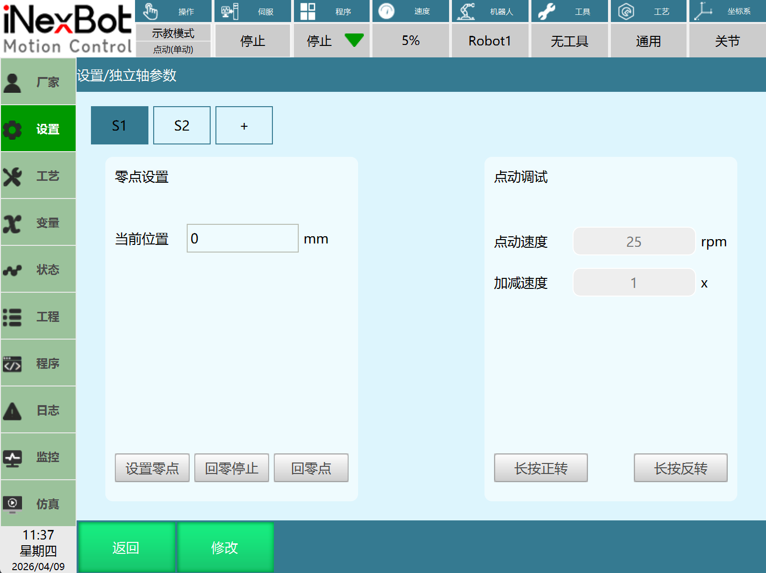Click the hand operation icon in top bar
Viewport: 766px width, 573px height.
pos(150,11)
